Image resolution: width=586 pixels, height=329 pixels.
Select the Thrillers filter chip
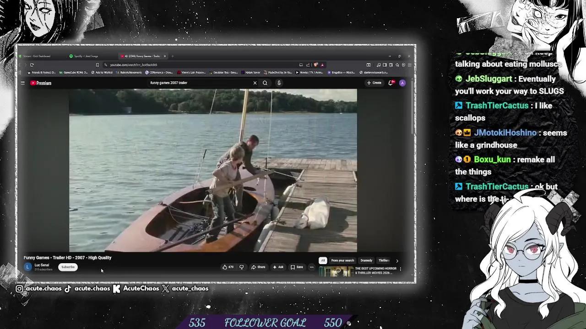[384, 260]
